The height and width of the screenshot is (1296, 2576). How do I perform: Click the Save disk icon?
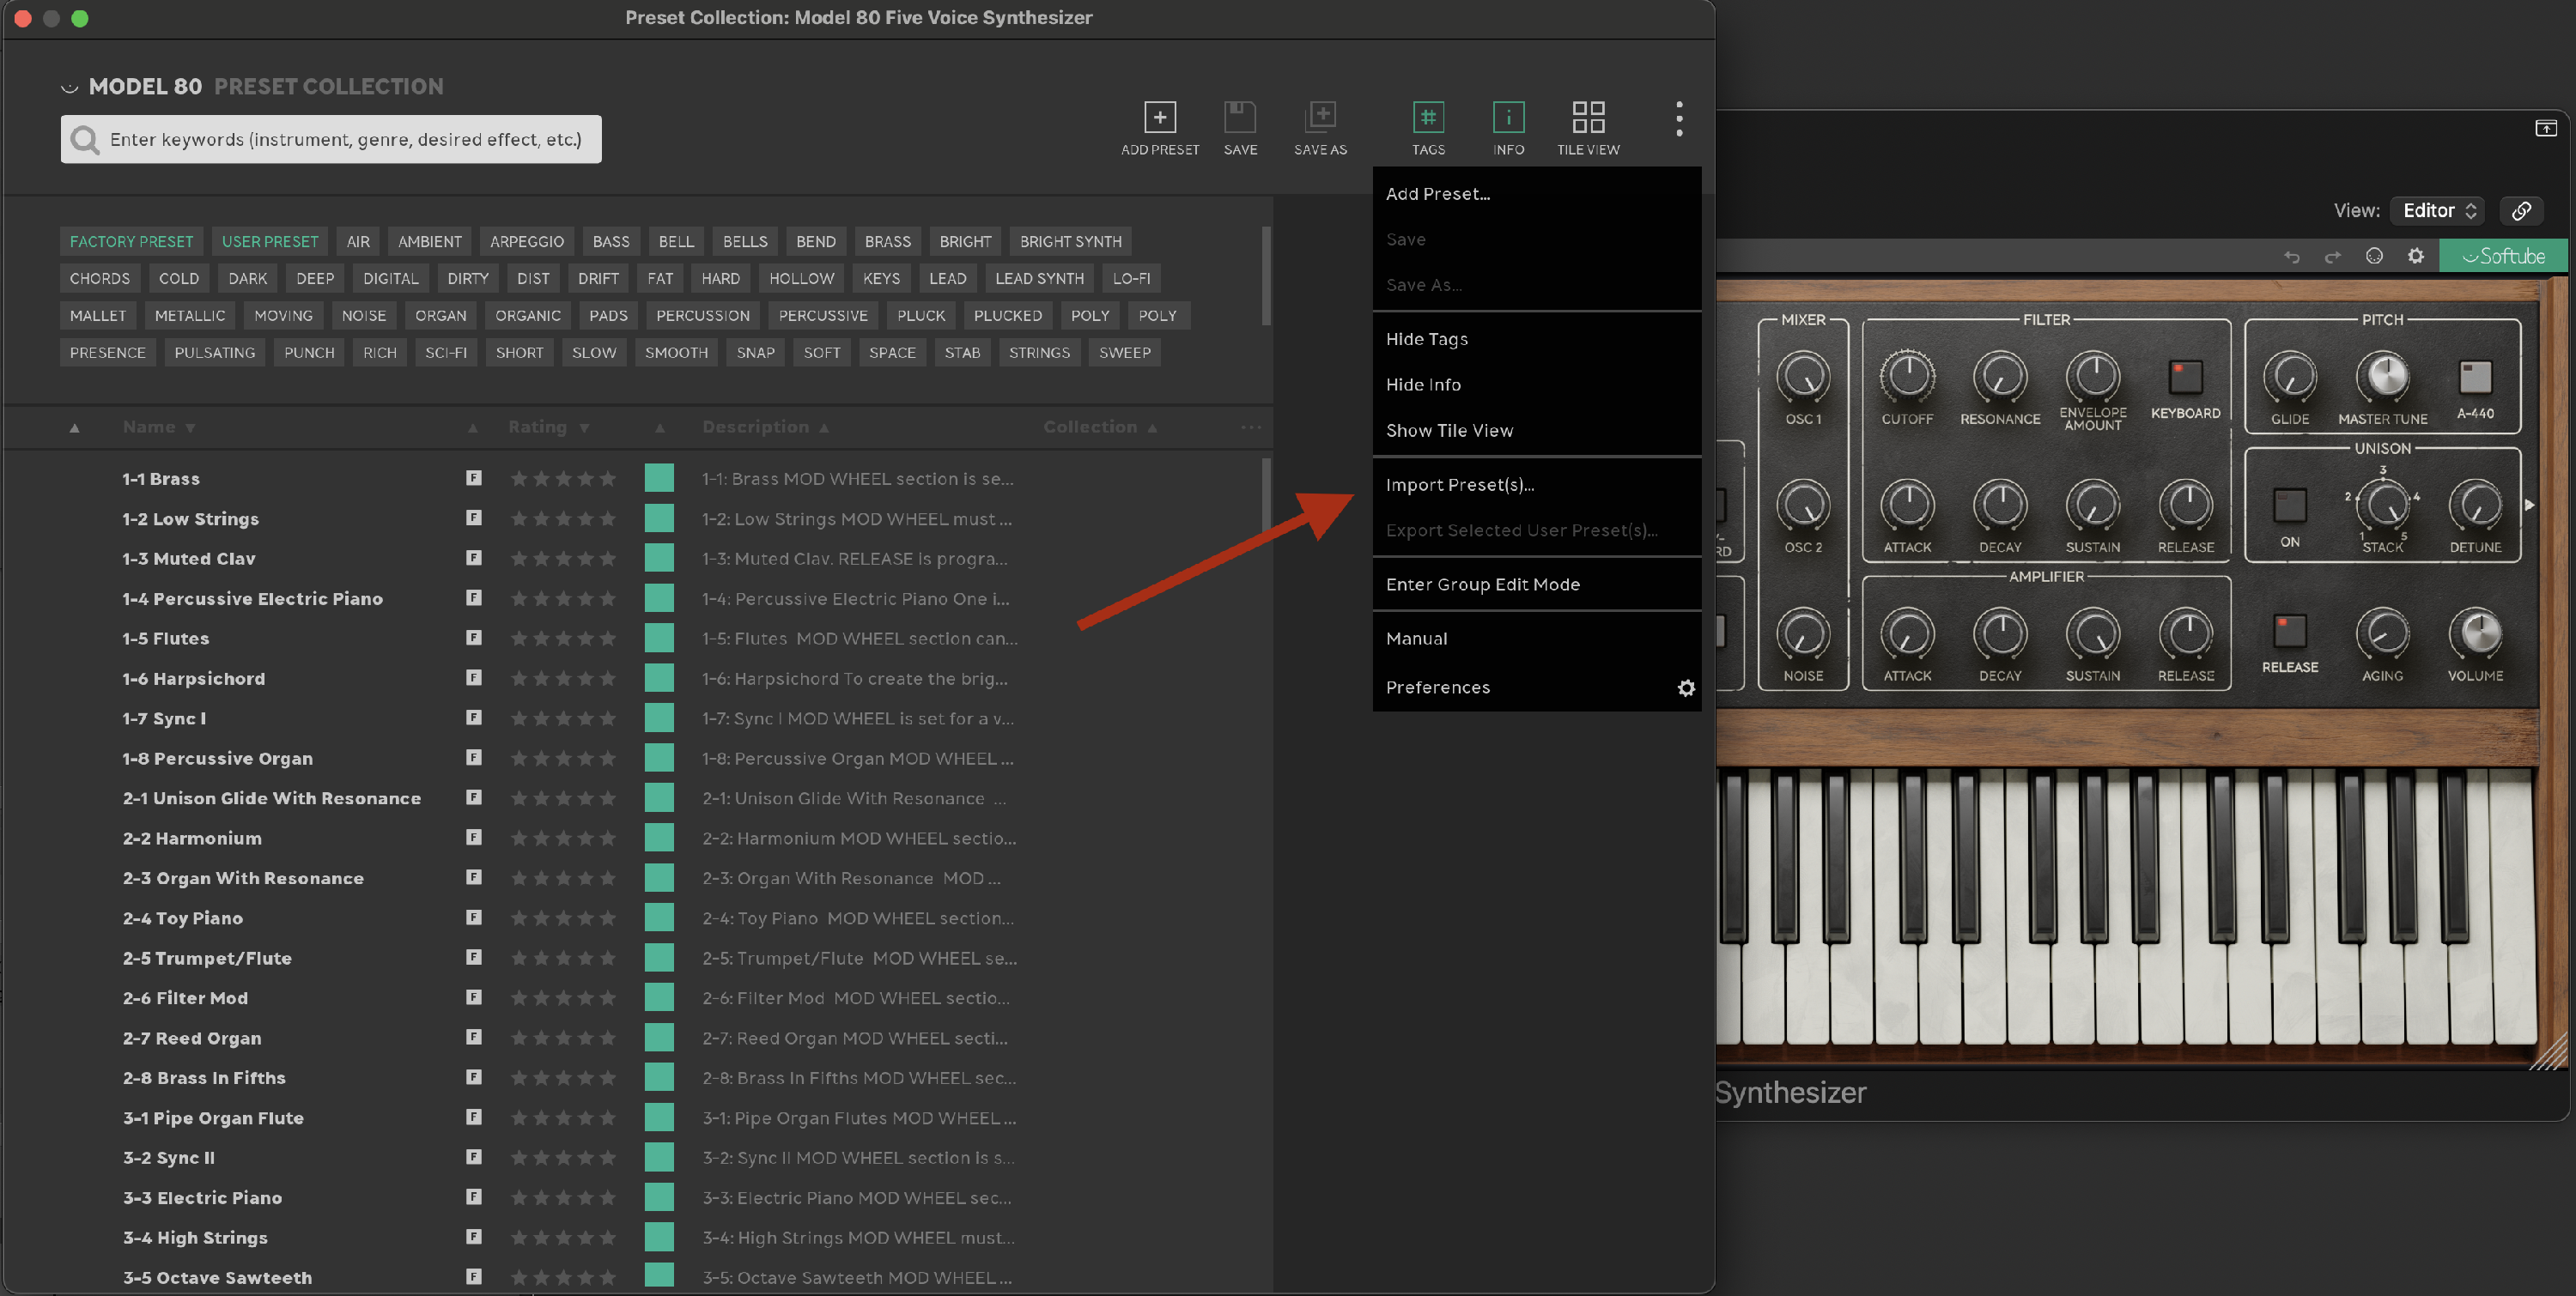coord(1240,117)
